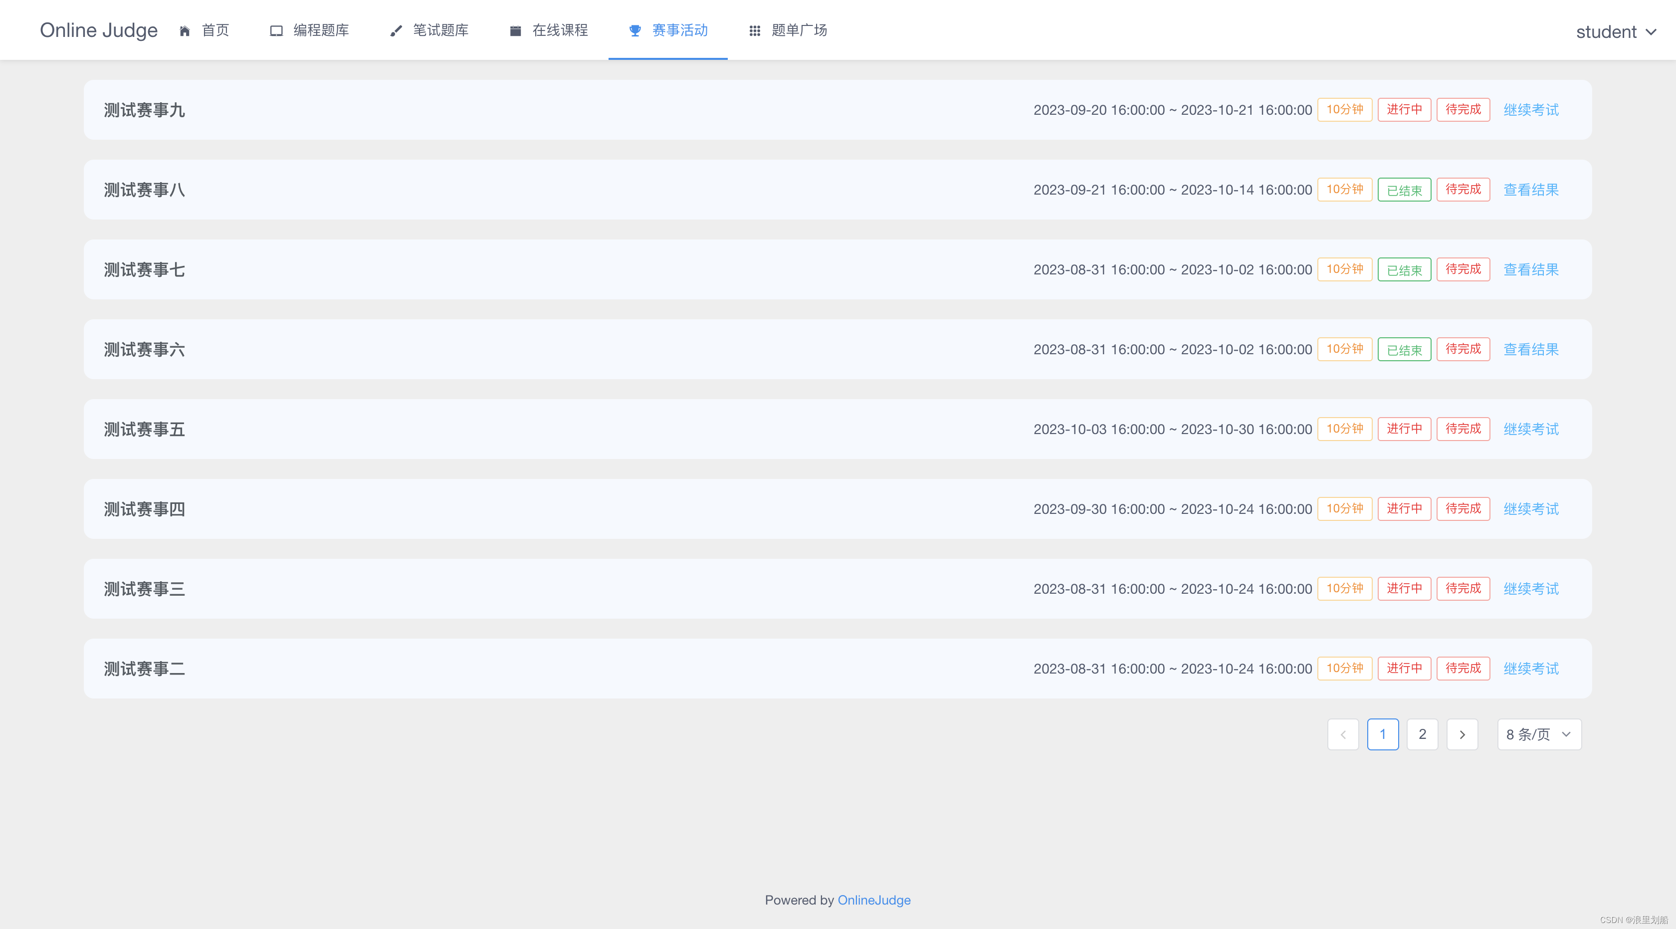Click the 10分钟 tag on 测试赛事九
This screenshot has width=1676, height=929.
point(1344,109)
